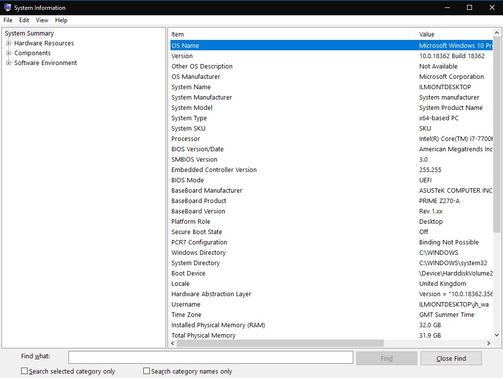503x378 pixels.
Task: Select the Time Zone row
Action: point(332,314)
